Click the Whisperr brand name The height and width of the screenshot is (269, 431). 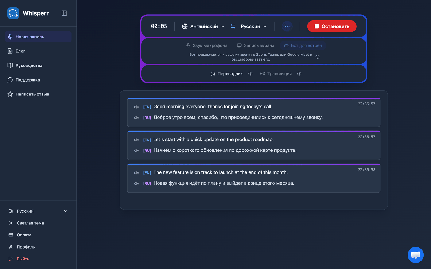(x=36, y=13)
